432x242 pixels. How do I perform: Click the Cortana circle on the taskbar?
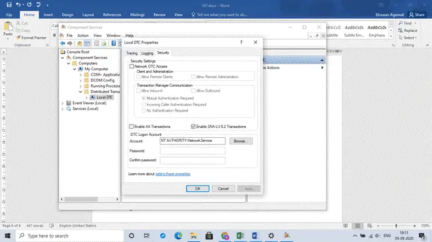point(132,235)
